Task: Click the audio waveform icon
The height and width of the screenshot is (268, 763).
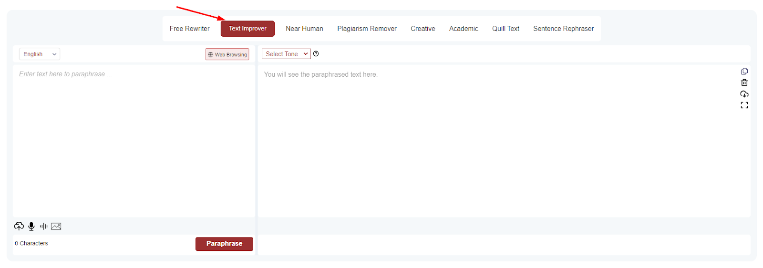Action: click(x=44, y=226)
